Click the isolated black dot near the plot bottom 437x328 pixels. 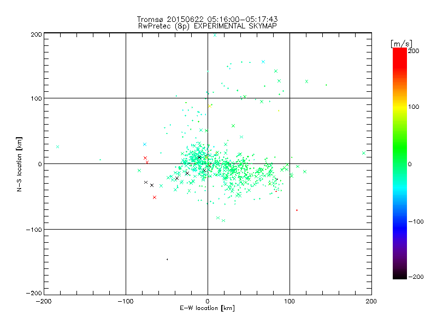coord(167,259)
